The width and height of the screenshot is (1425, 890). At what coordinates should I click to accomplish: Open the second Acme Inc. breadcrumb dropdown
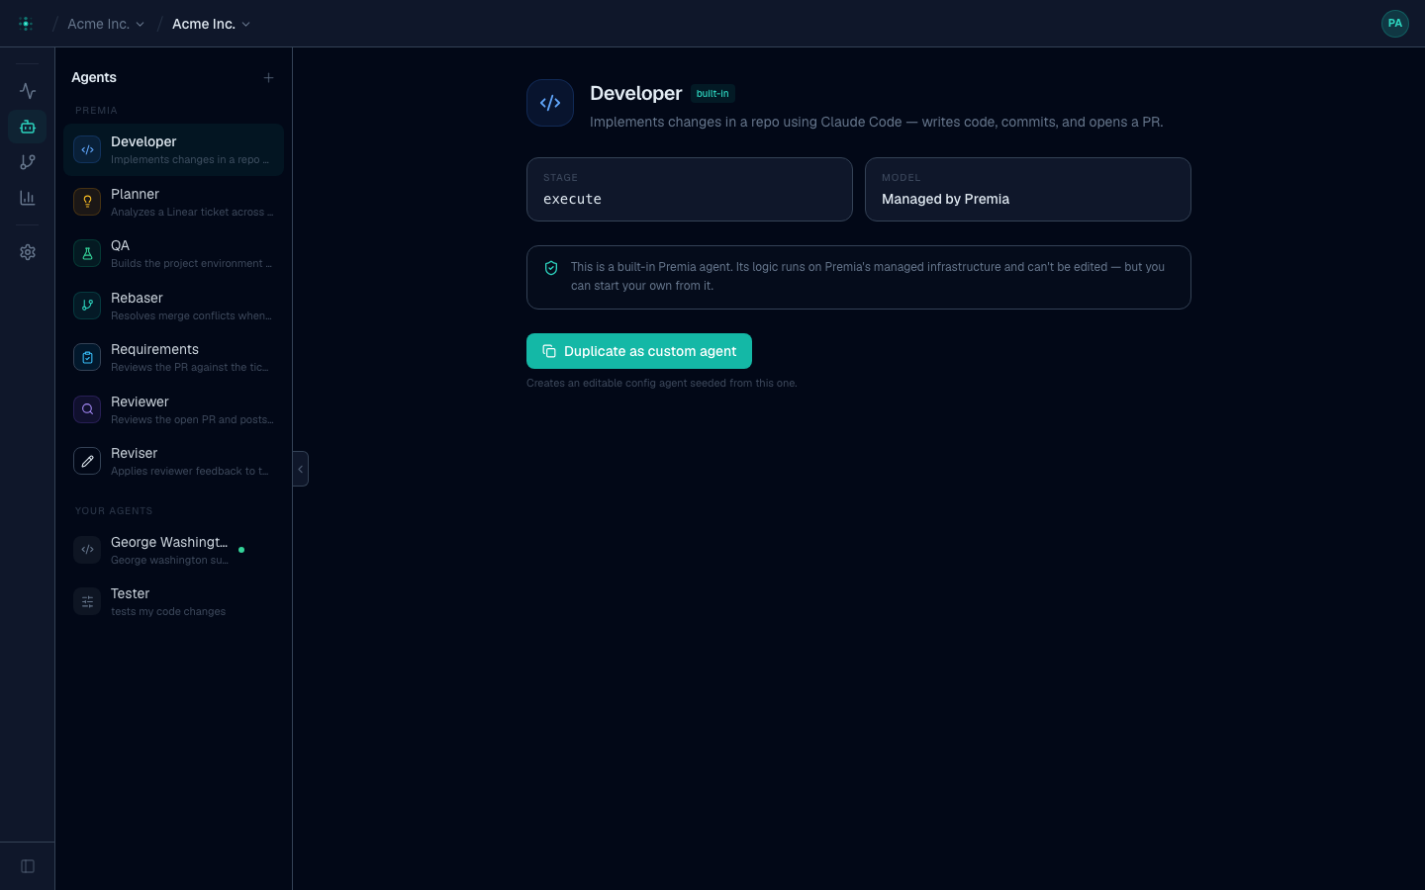click(x=211, y=24)
